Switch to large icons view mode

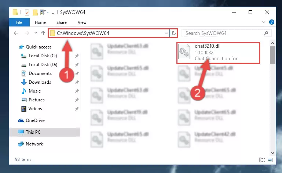coord(270,160)
